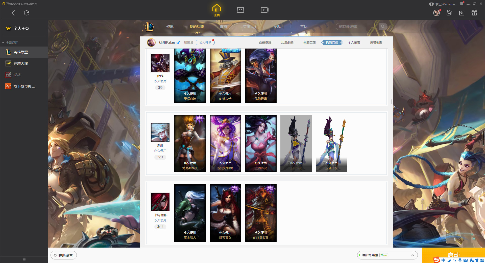The width and height of the screenshot is (485, 263).
Task: Switch to the 英雄大全 tab
Action: (250, 27)
